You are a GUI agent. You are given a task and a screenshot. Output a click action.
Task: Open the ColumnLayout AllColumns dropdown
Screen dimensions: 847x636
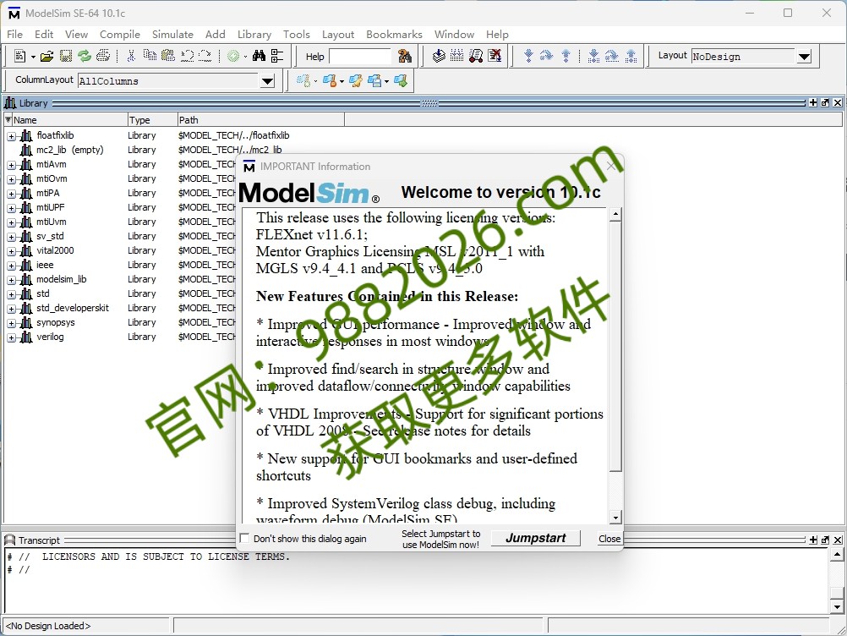pos(267,81)
